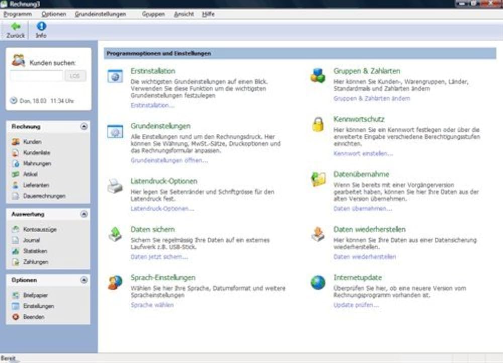Click the Einstellungen sidebar icon
Image resolution: width=503 pixels, height=363 pixels.
click(16, 306)
